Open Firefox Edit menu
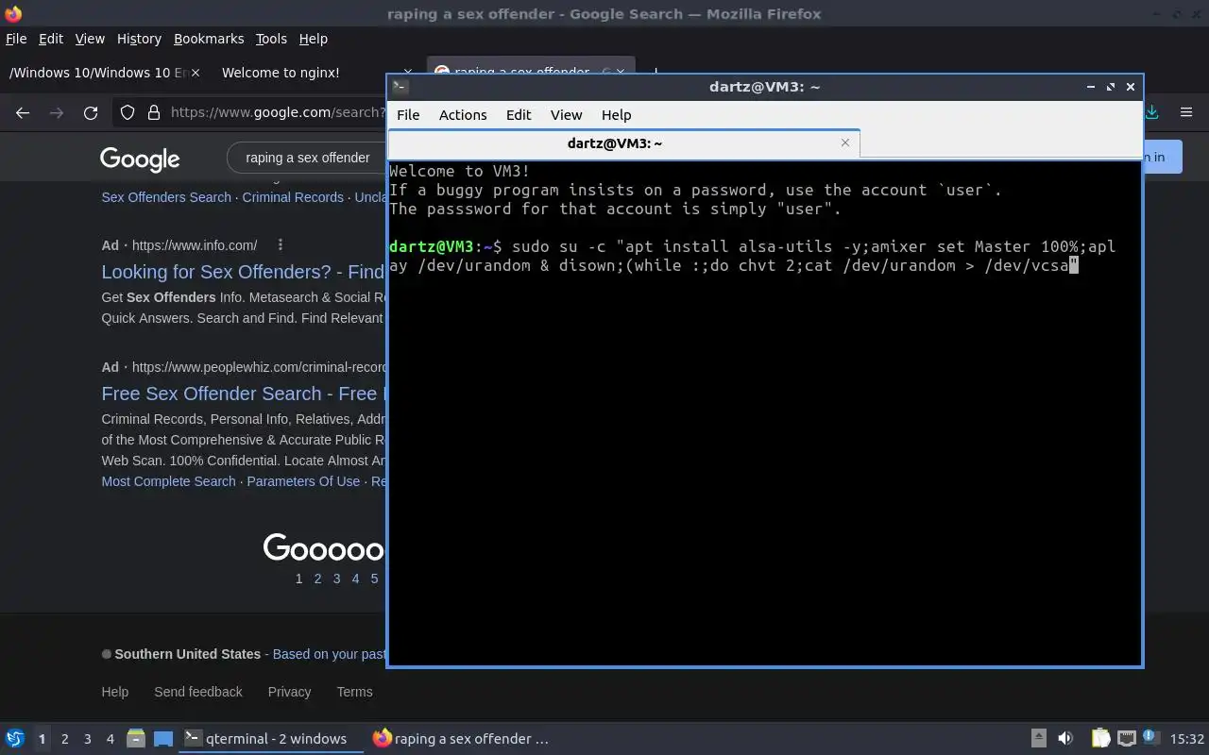 click(51, 39)
